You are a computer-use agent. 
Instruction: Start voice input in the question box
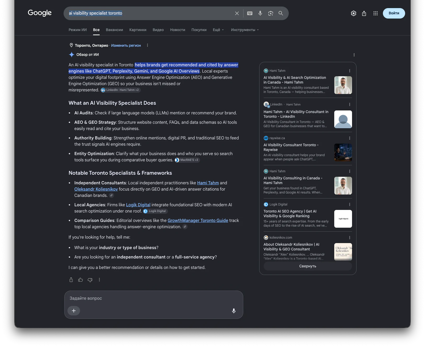[x=234, y=311]
